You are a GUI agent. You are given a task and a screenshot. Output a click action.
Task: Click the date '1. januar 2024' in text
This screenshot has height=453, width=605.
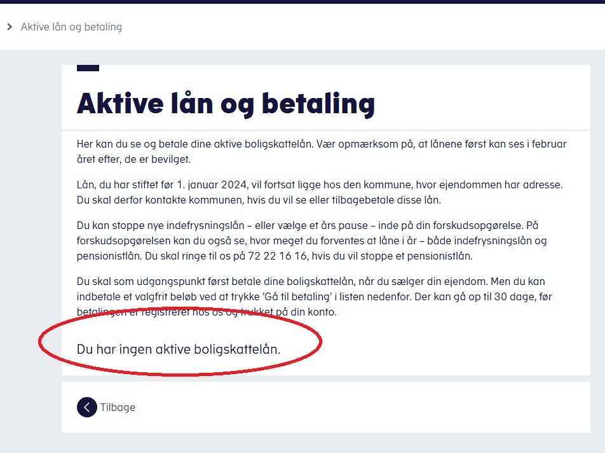point(212,185)
